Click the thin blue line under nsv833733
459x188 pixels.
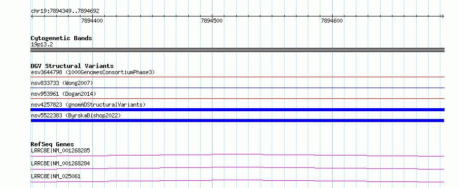pos(237,88)
